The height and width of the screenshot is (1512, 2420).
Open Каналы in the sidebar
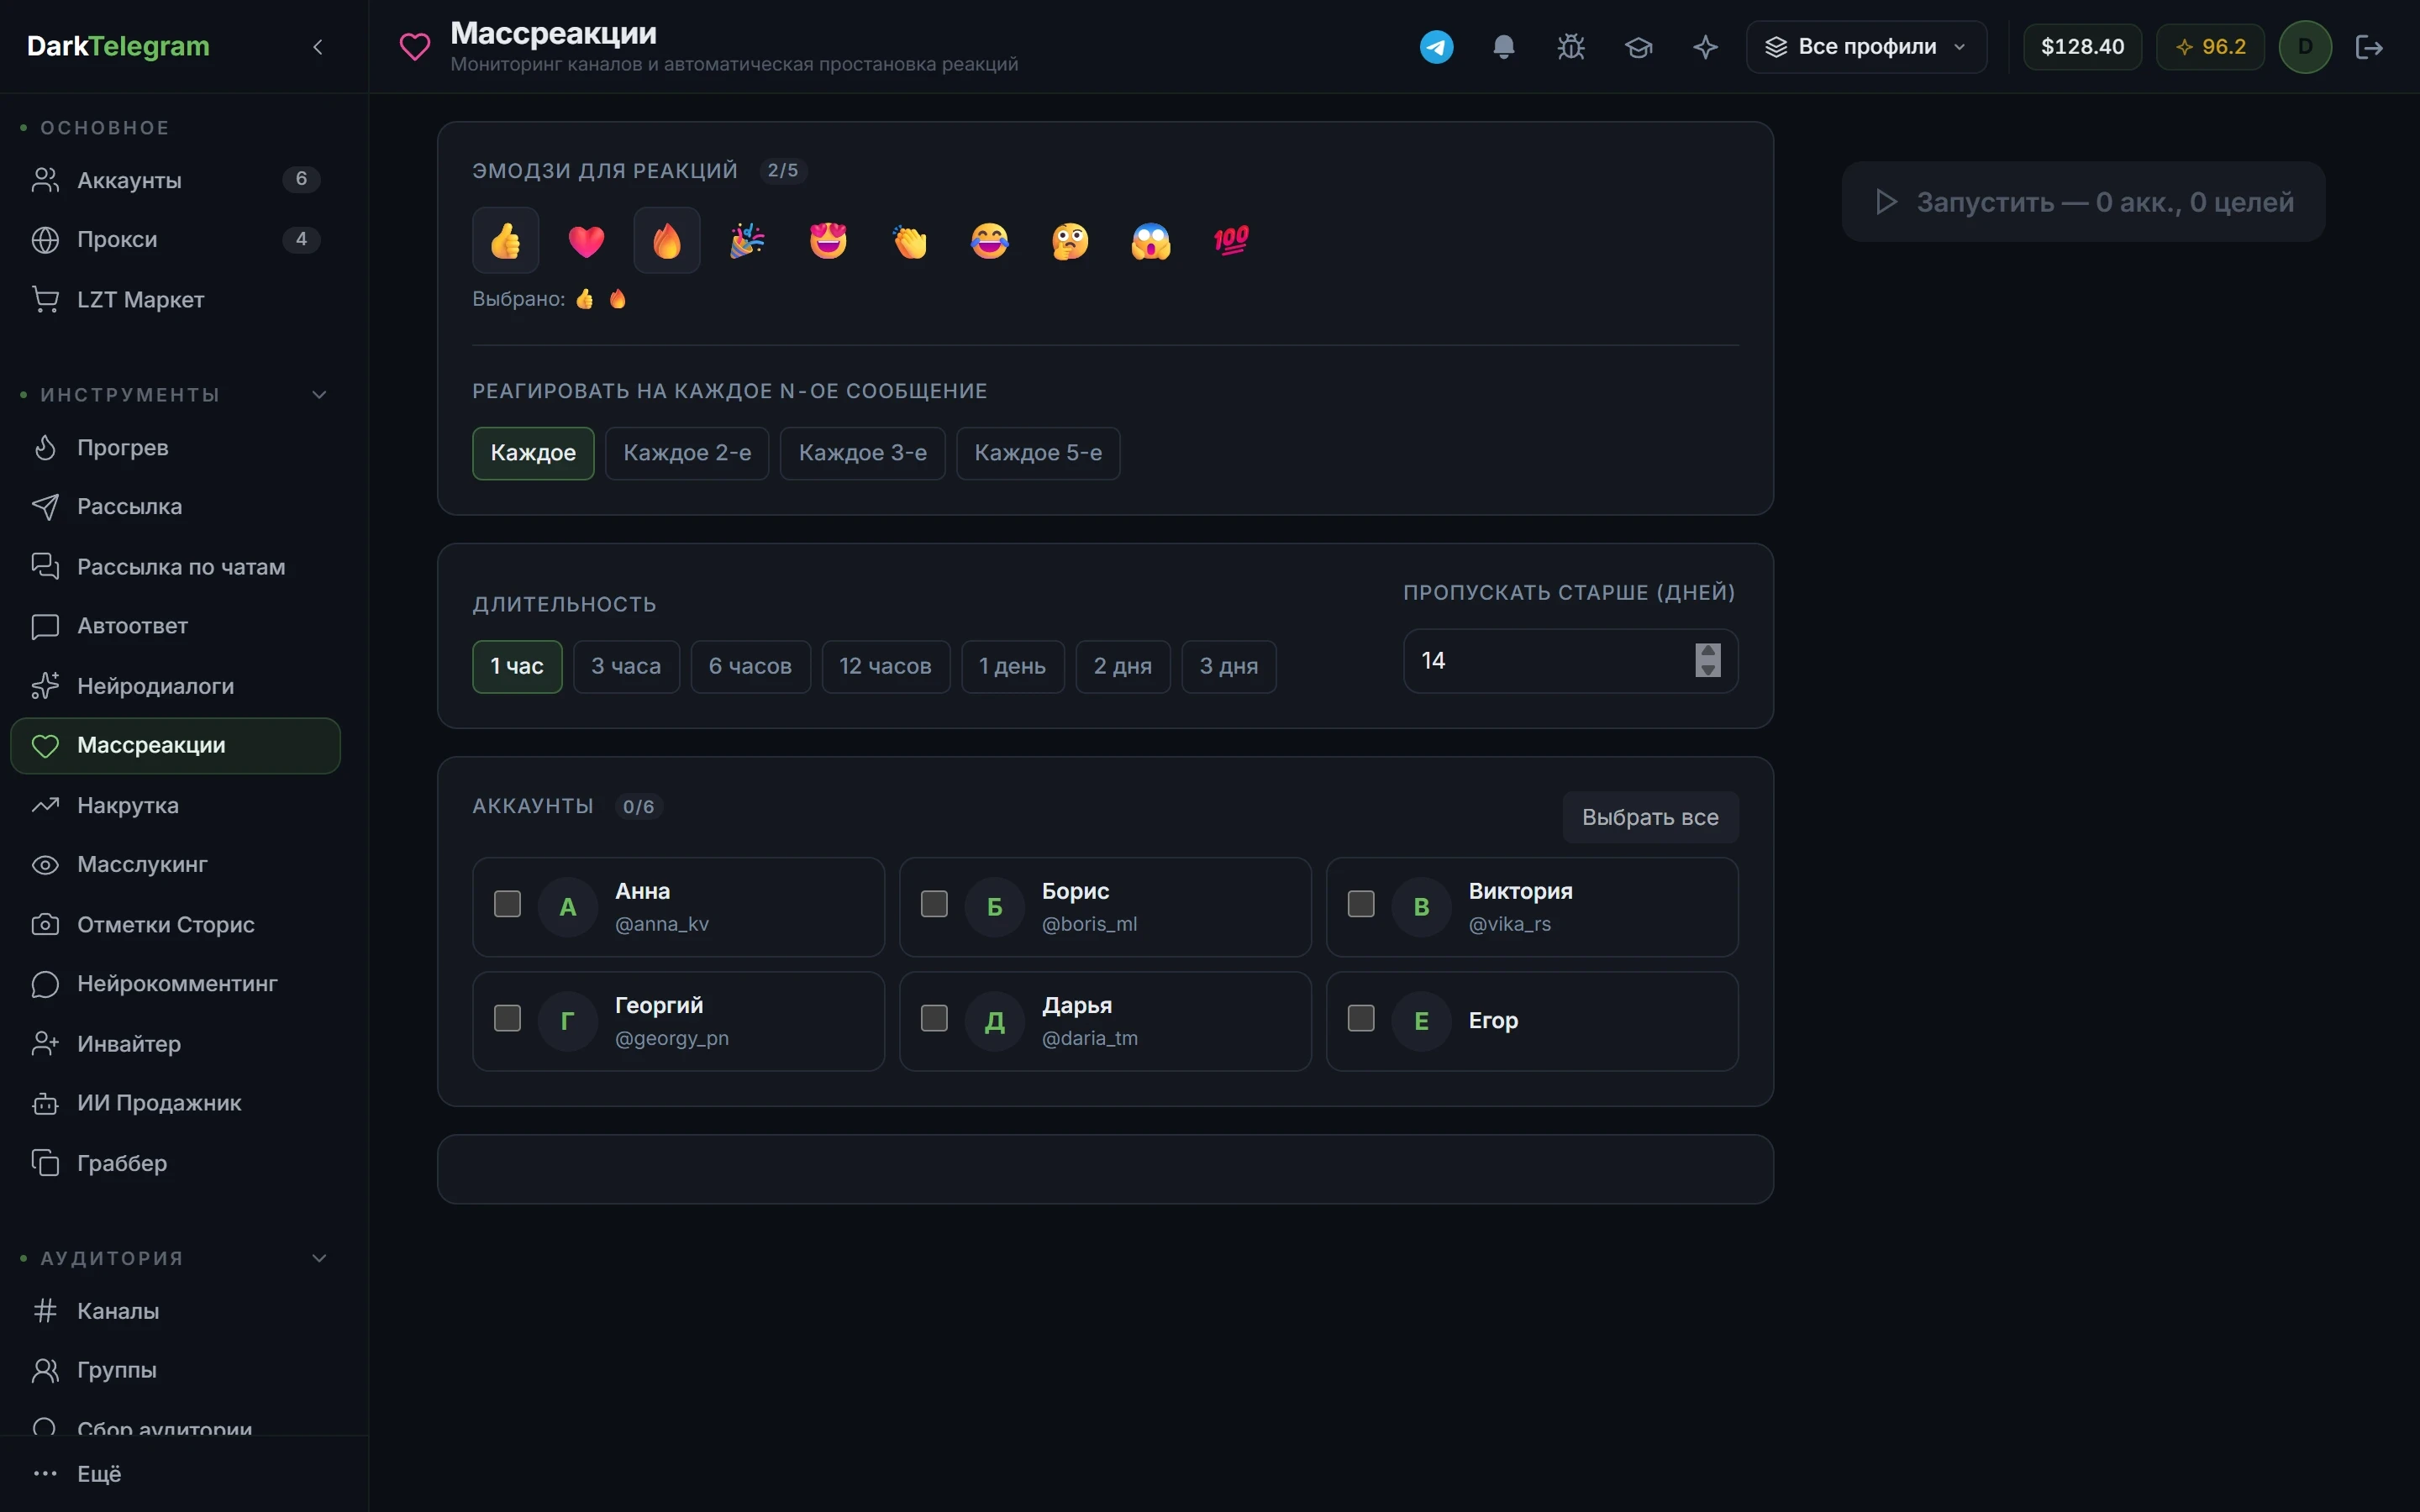pyautogui.click(x=175, y=1311)
